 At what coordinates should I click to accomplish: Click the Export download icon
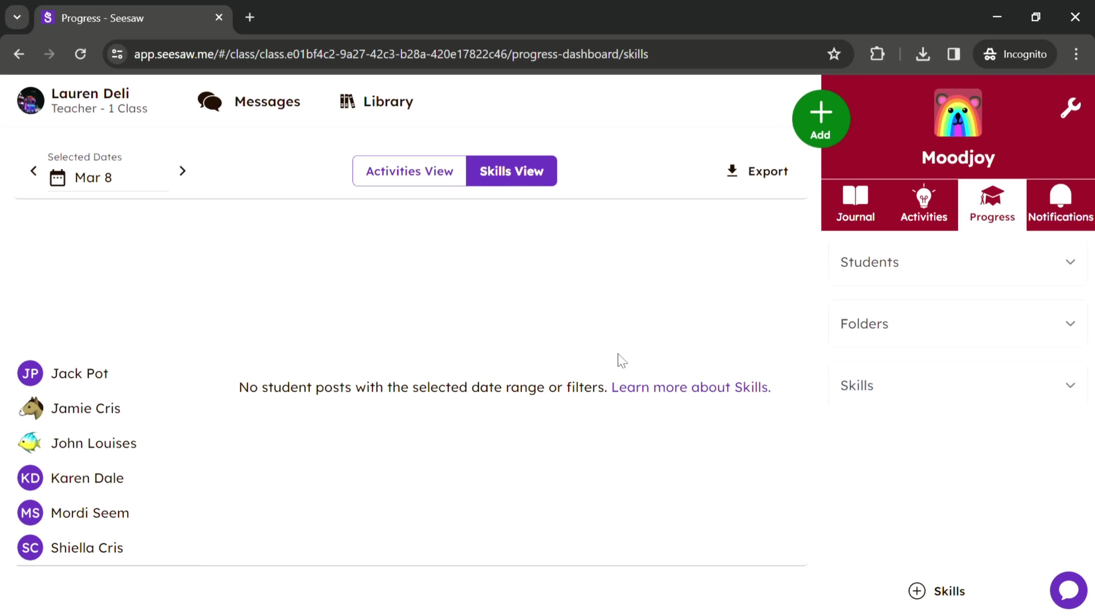tap(733, 171)
